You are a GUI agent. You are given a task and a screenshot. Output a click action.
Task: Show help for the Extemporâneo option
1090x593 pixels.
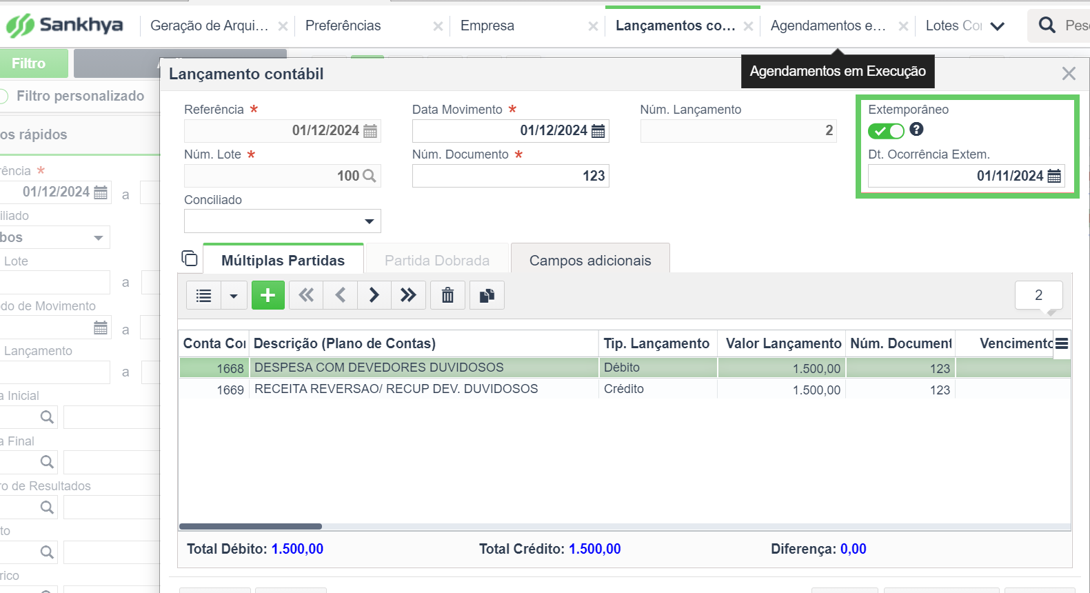coord(916,129)
